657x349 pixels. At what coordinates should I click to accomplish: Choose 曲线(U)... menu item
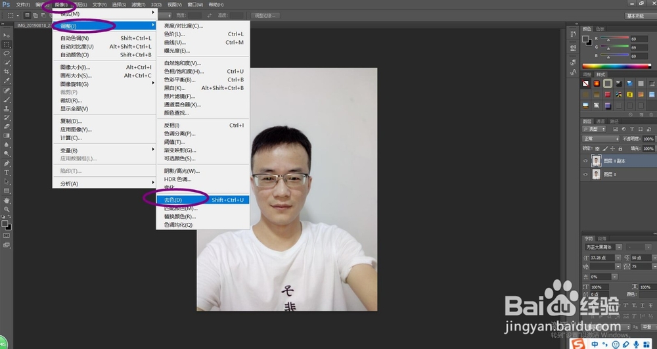pyautogui.click(x=203, y=42)
